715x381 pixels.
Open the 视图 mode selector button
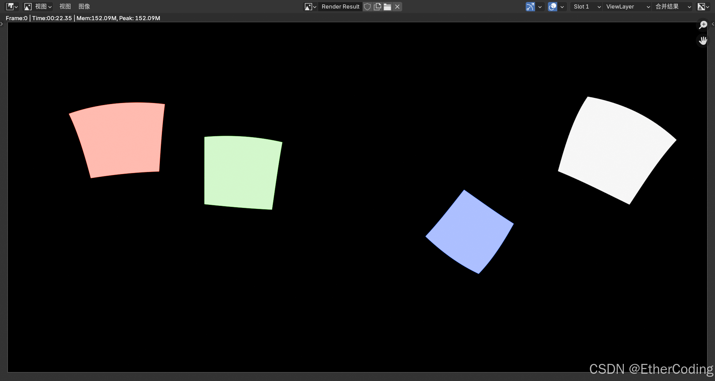point(38,6)
